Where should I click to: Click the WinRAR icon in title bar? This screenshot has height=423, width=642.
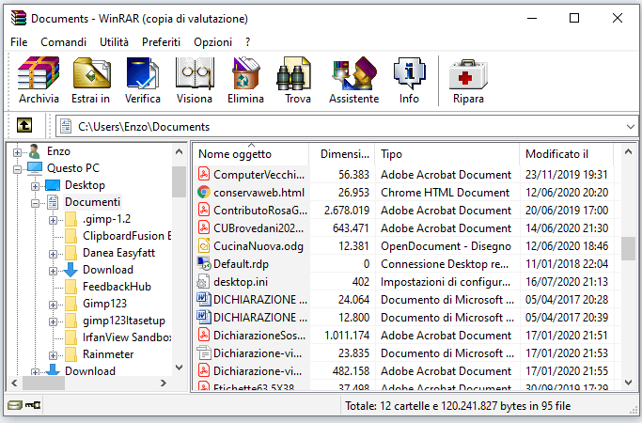click(x=19, y=19)
